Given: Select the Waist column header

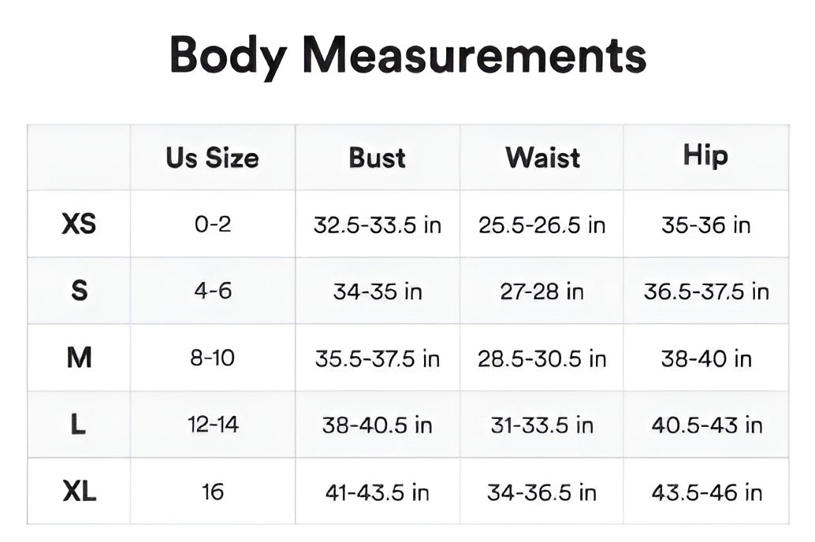Looking at the screenshot, I should 542,158.
